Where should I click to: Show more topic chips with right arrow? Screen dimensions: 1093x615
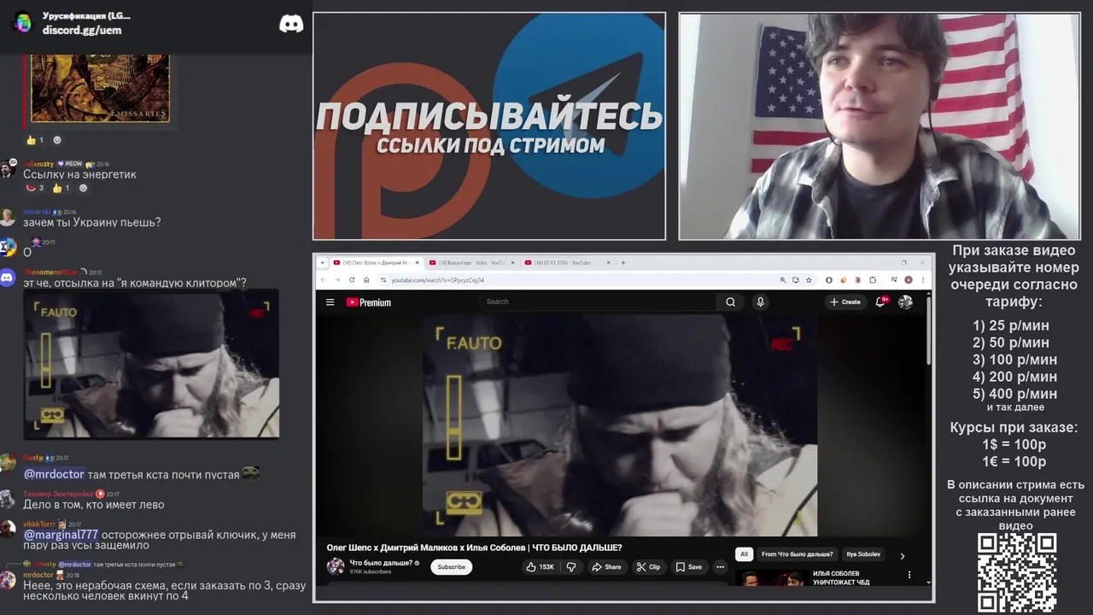tap(902, 555)
